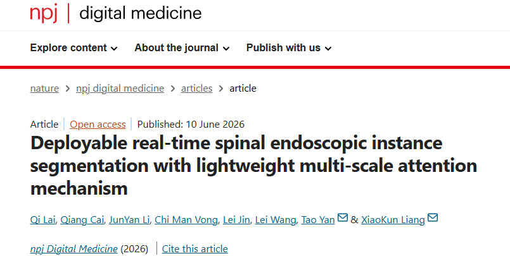This screenshot has width=510, height=256.
Task: Click Cite this article link
Action: pyautogui.click(x=195, y=249)
